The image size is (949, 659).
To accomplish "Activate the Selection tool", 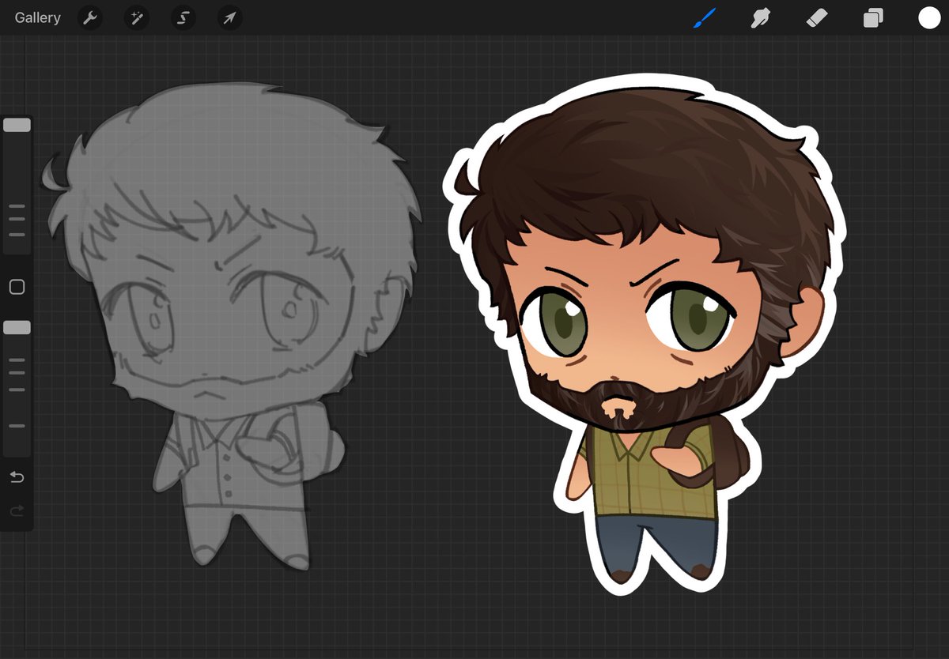I will point(183,17).
